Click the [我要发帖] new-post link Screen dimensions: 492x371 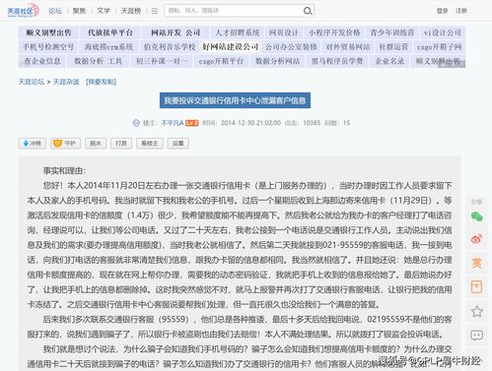click(101, 82)
